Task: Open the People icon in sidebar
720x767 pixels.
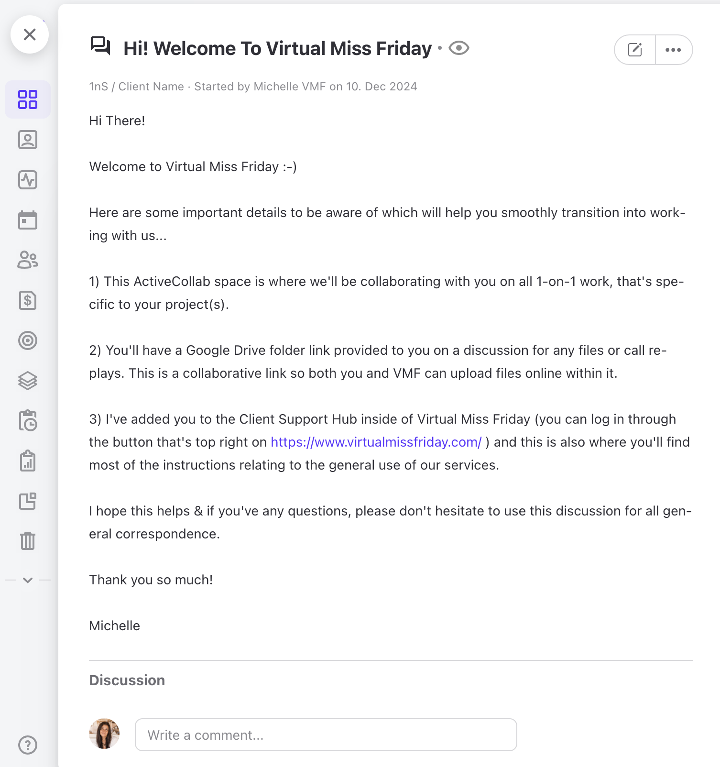Action: [x=28, y=260]
